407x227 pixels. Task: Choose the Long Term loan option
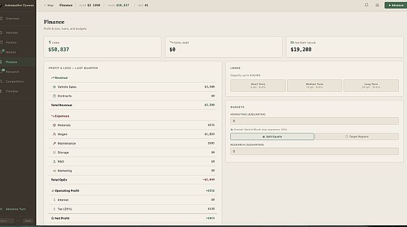(371, 86)
